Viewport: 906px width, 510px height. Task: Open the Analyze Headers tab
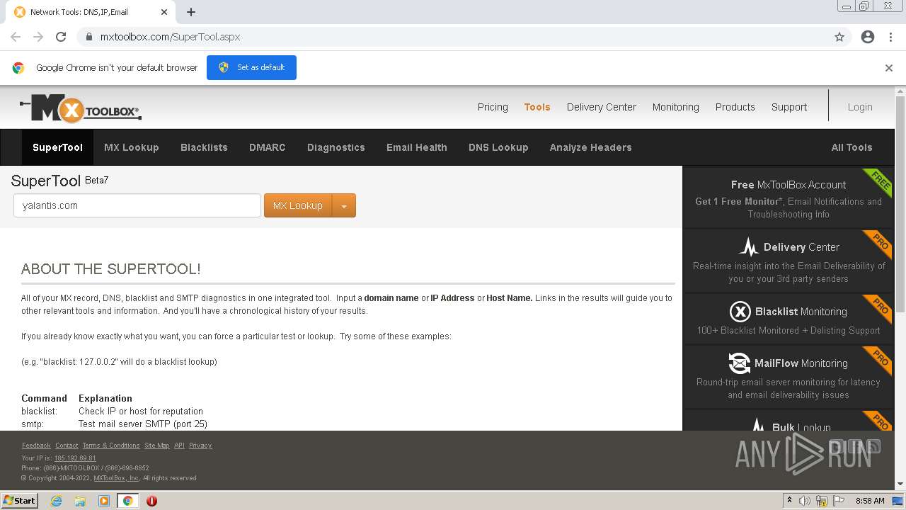pyautogui.click(x=591, y=147)
